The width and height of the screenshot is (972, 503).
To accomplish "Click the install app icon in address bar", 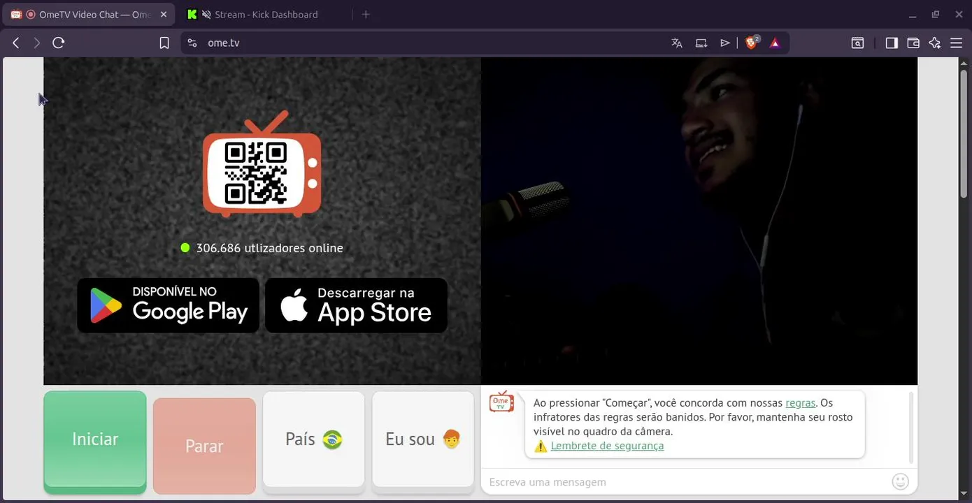I will pos(701,43).
